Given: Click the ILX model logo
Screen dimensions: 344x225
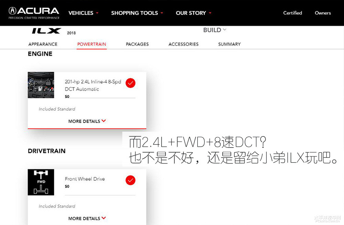Looking at the screenshot, I should click(x=46, y=31).
